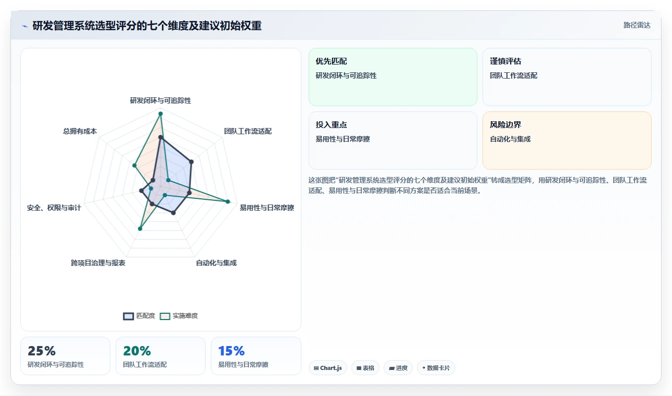Click the 实施难度 point on the 总拥有成本 axis
The height and width of the screenshot is (396, 672).
(134, 166)
